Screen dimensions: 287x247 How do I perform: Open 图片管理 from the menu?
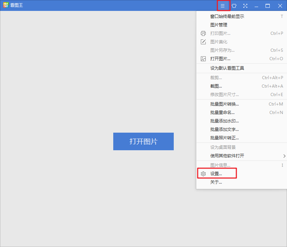(x=242, y=25)
